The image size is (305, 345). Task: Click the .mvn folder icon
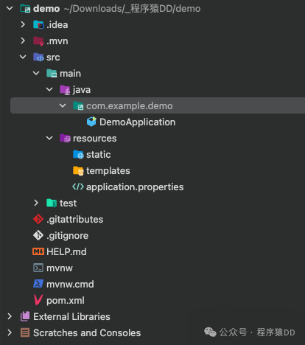click(x=38, y=41)
